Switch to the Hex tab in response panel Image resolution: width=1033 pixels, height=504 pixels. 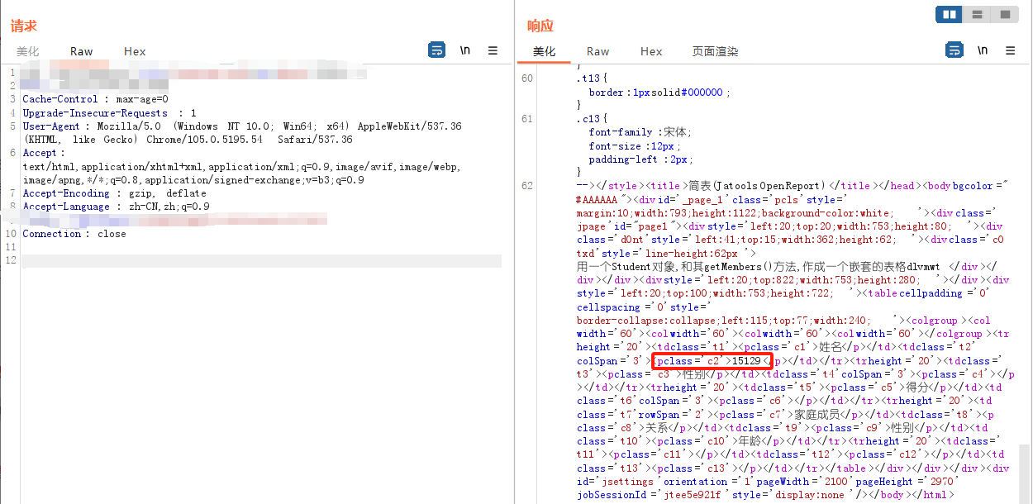click(x=651, y=51)
